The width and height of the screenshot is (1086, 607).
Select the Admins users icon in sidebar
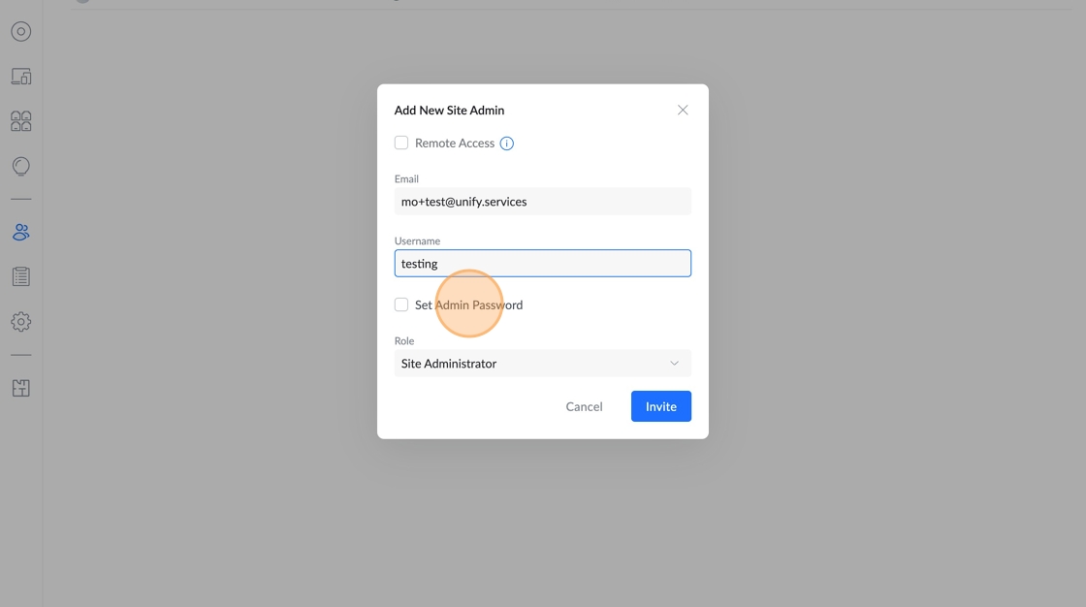tap(21, 233)
